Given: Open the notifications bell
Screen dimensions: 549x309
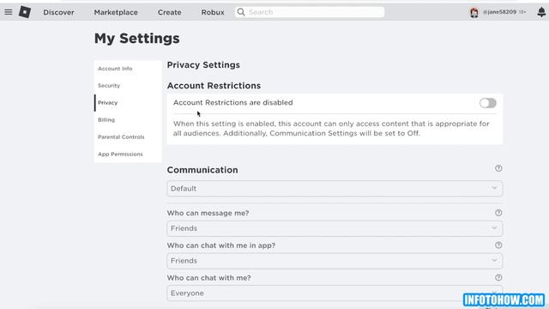Looking at the screenshot, I should 541,12.
